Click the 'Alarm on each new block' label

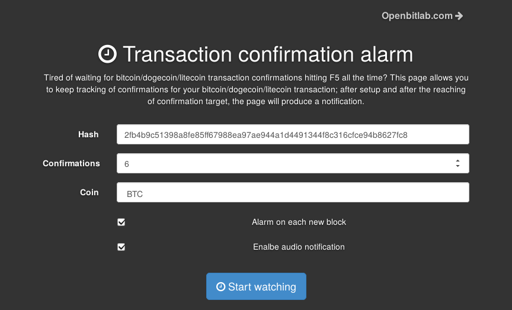click(x=299, y=222)
